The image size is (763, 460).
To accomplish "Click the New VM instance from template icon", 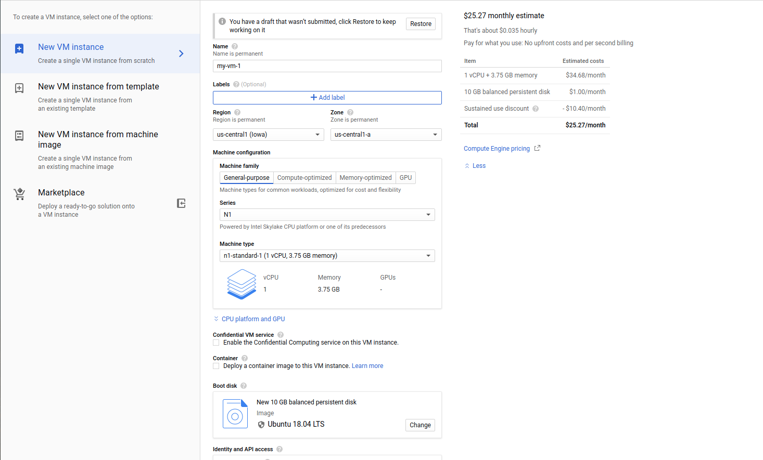I will [x=19, y=88].
